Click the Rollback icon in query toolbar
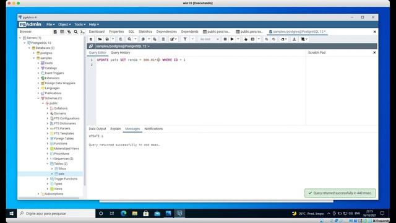This screenshot has width=396, height=223. [273, 39]
